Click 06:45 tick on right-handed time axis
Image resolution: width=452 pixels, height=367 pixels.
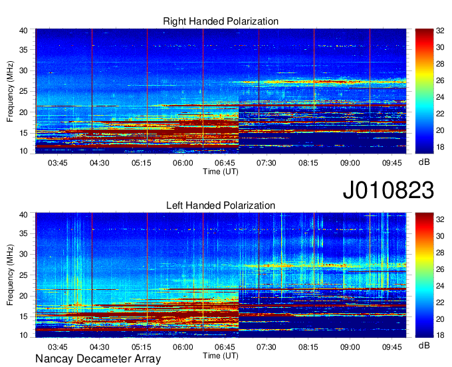pyautogui.click(x=225, y=163)
